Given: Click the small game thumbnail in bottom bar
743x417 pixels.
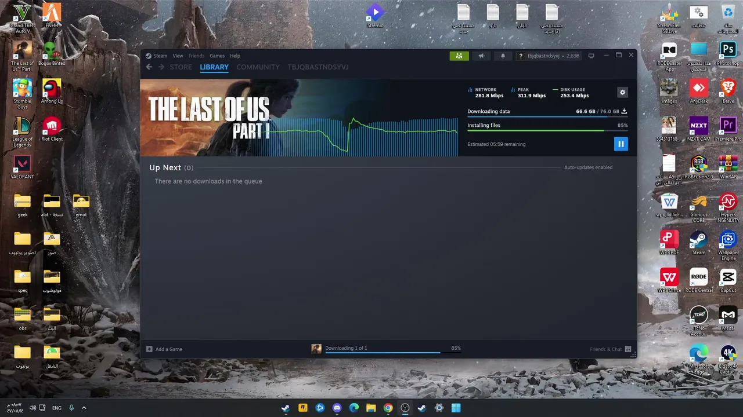Looking at the screenshot, I should [x=316, y=349].
